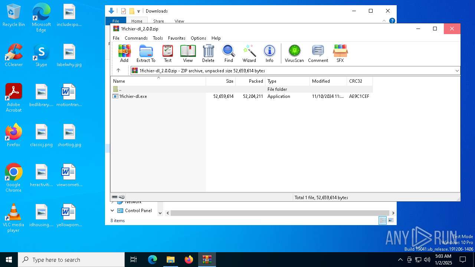475x267 pixels.
Task: Click the Add toolbar icon in WinRAR
Action: pyautogui.click(x=124, y=53)
